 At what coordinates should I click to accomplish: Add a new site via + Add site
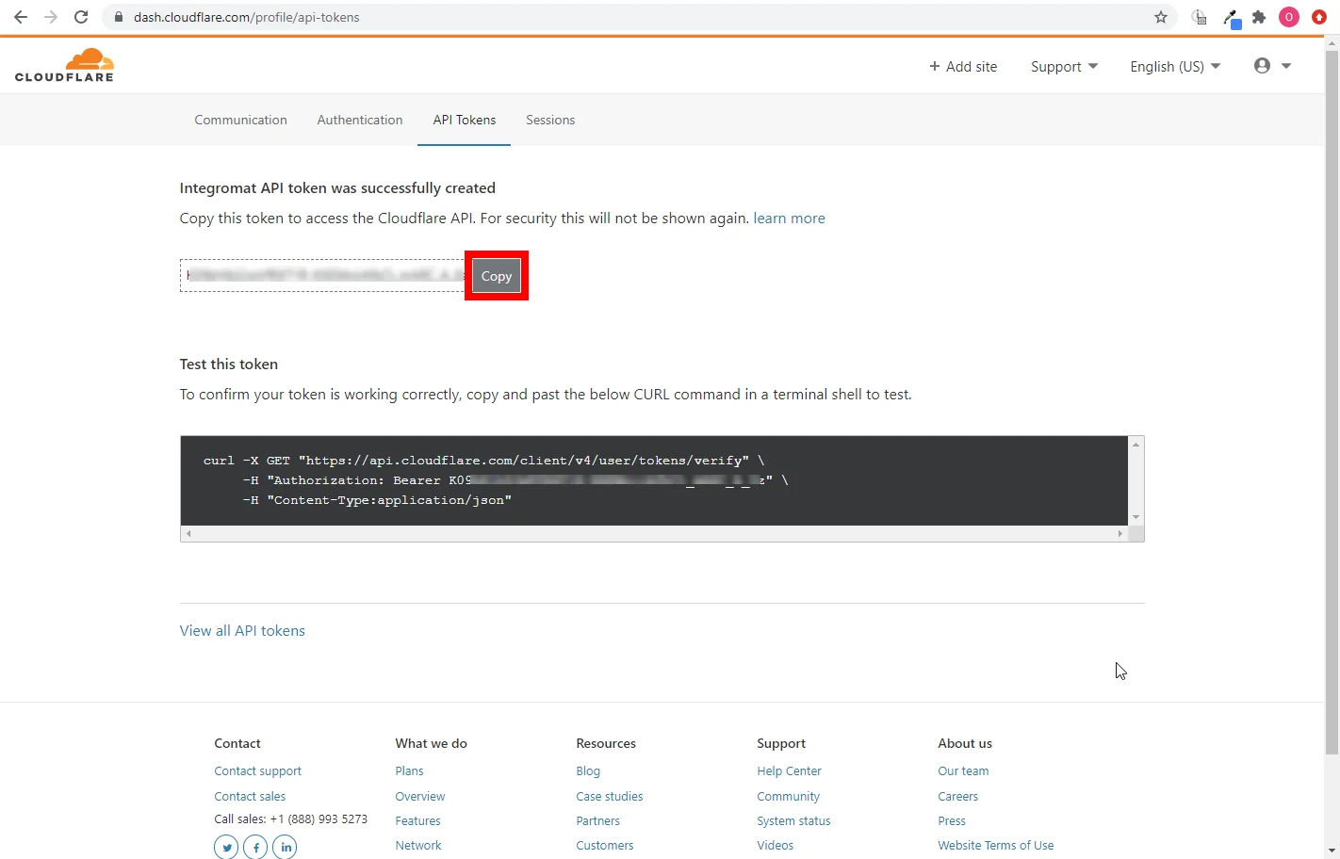click(x=963, y=67)
